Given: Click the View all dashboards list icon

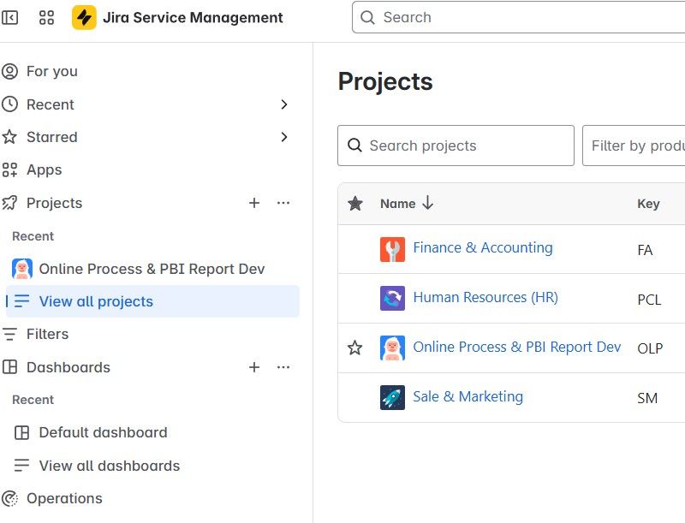Looking at the screenshot, I should 22,466.
